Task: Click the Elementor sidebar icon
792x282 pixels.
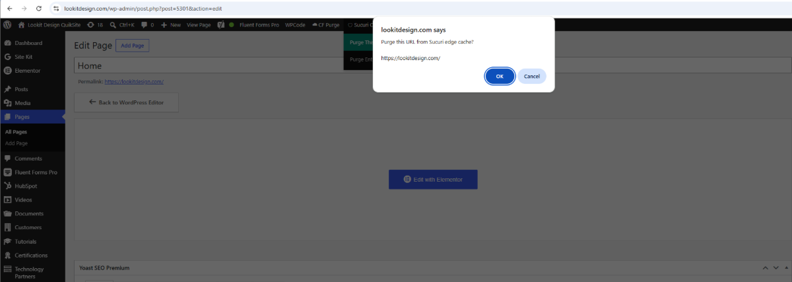Action: coord(7,71)
